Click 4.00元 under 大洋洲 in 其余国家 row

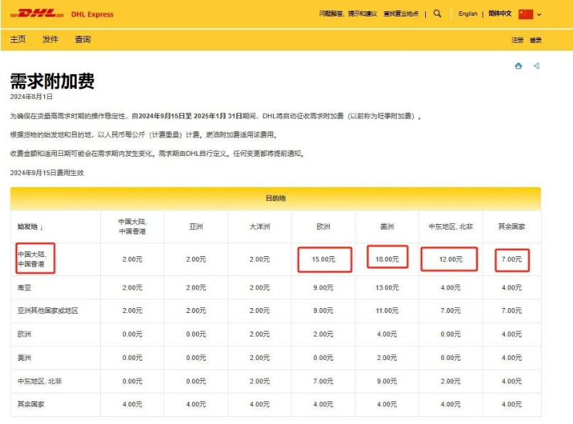(x=259, y=404)
